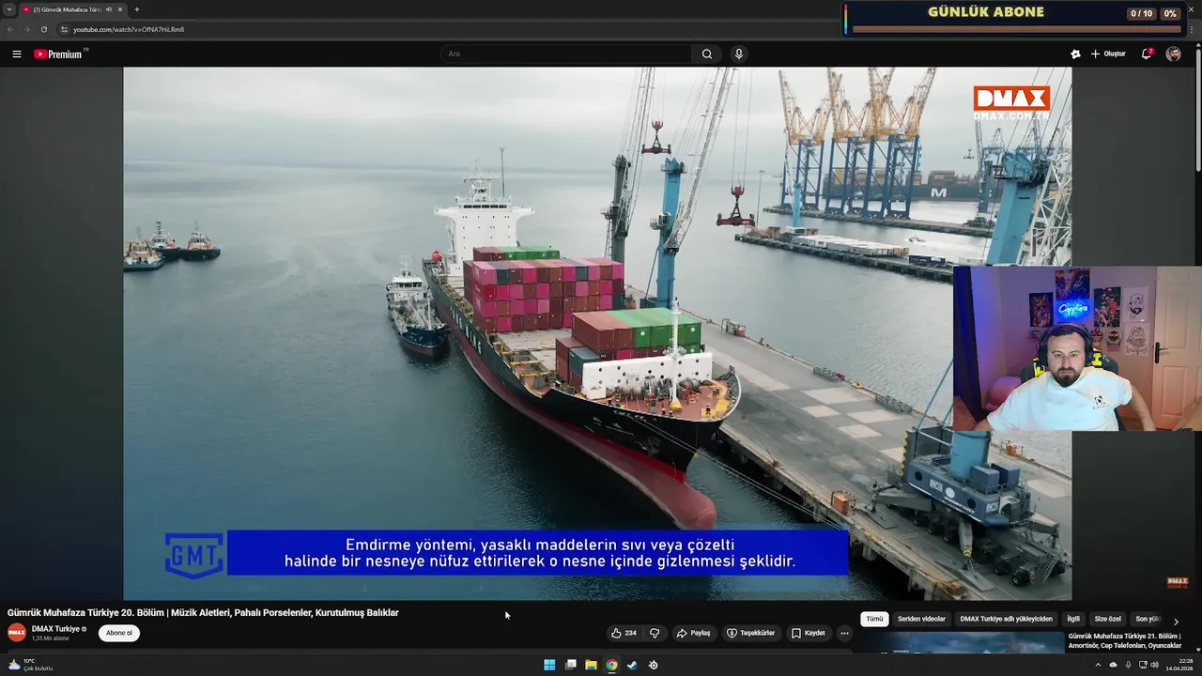Screen dimensions: 1202x676
Task: Click the Abone ol subscribe button
Action: 119,633
